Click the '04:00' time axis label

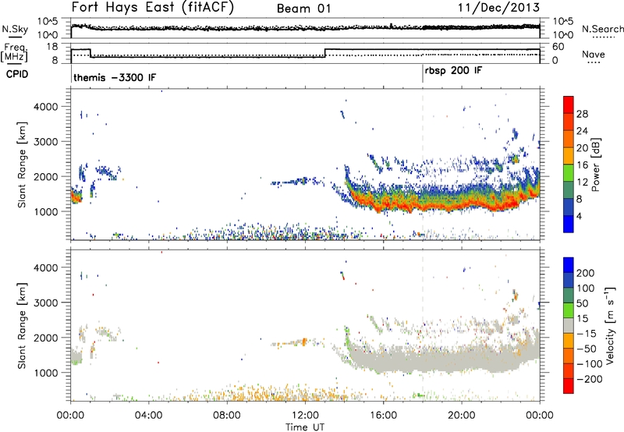[x=148, y=416]
